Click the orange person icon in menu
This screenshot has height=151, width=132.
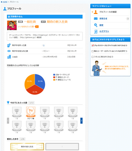point(96,12)
